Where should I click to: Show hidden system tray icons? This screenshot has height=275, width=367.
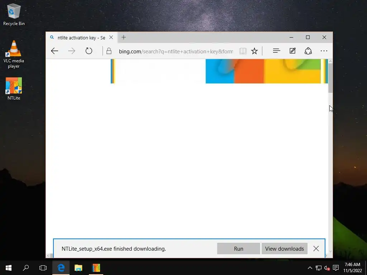(310, 268)
